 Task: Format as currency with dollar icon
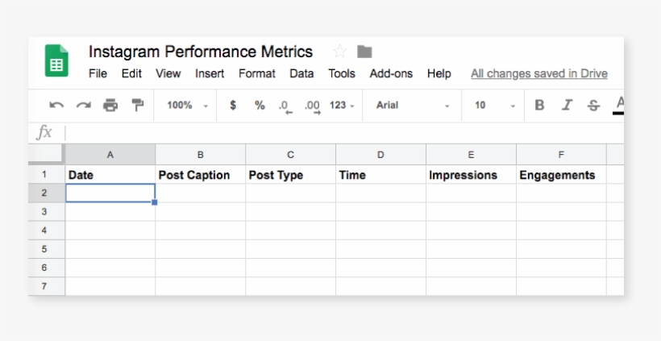pos(233,106)
